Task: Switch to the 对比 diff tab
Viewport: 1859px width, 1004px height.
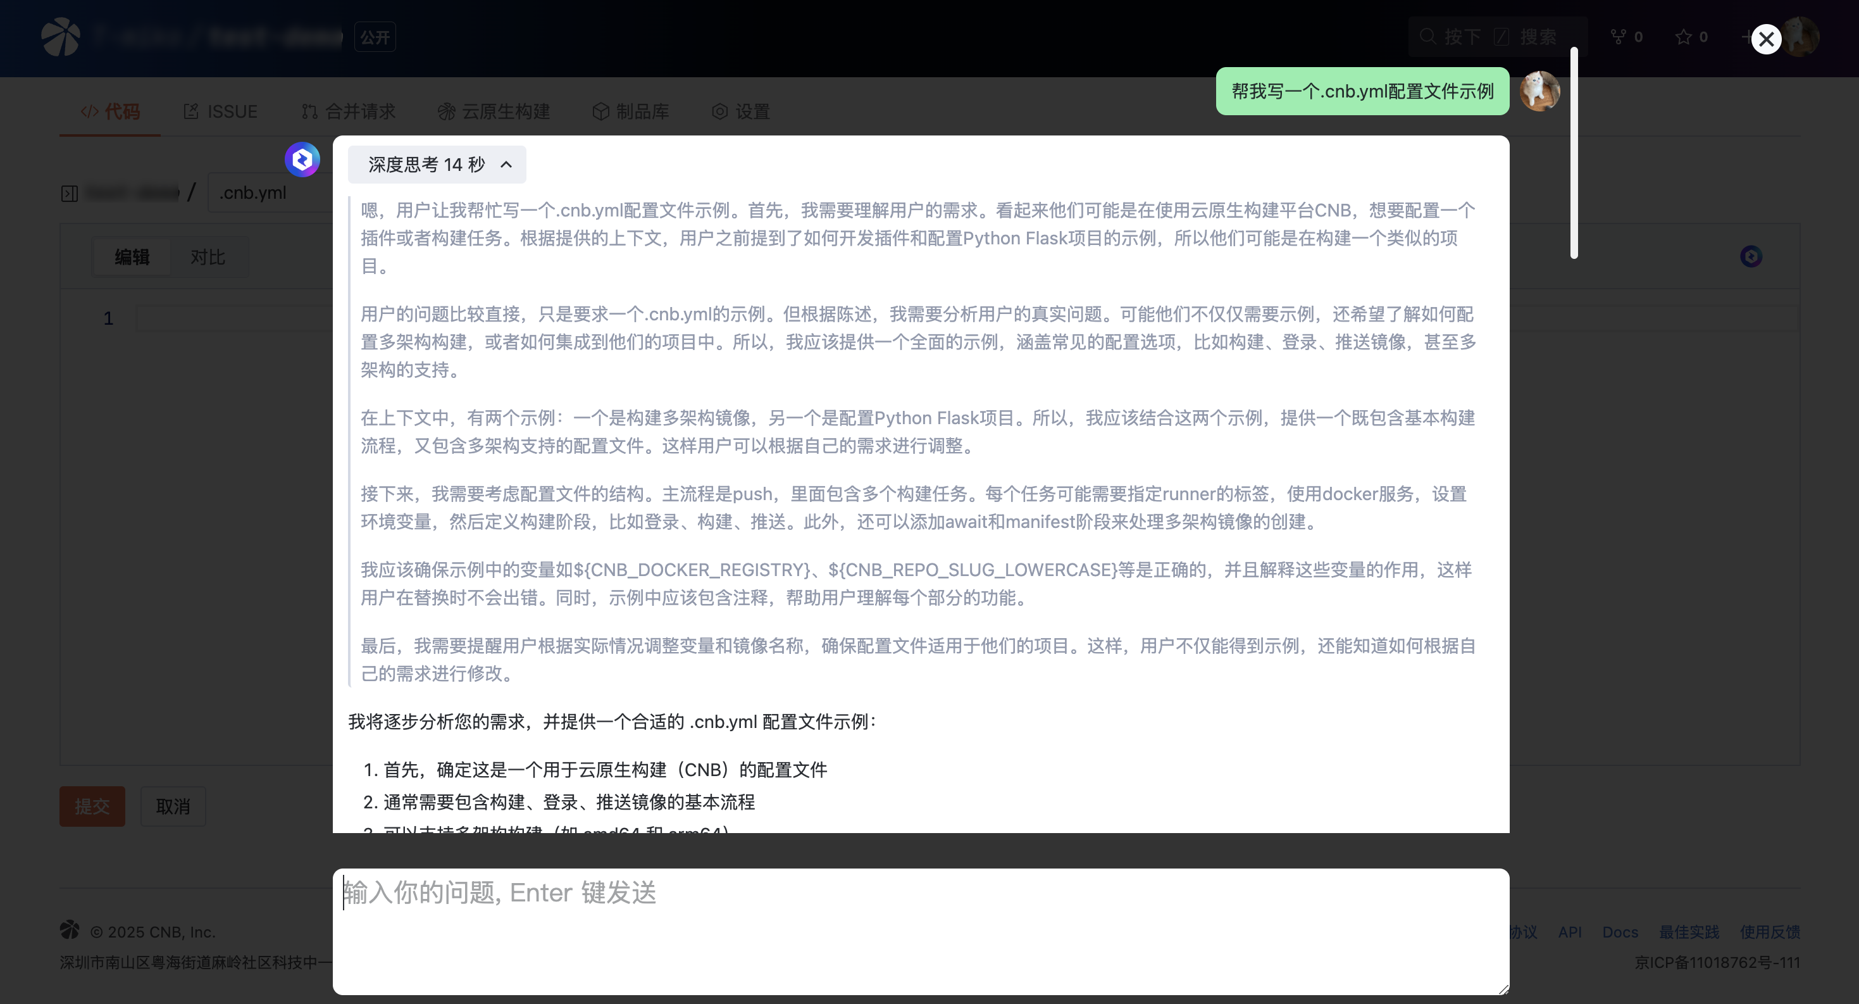Action: (208, 256)
